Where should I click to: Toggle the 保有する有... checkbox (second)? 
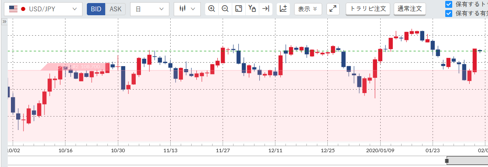pyautogui.click(x=448, y=13)
